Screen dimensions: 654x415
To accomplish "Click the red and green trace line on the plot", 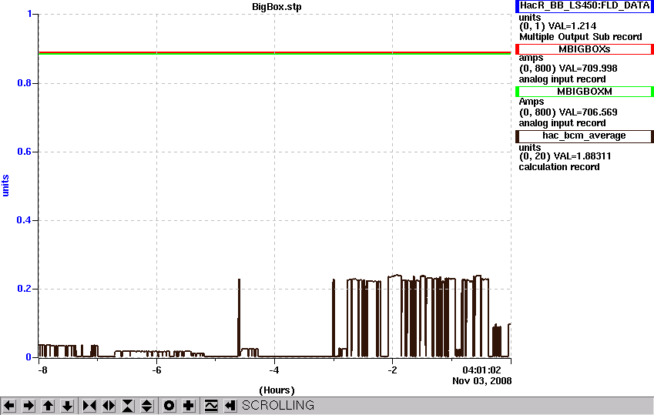I will tap(274, 53).
